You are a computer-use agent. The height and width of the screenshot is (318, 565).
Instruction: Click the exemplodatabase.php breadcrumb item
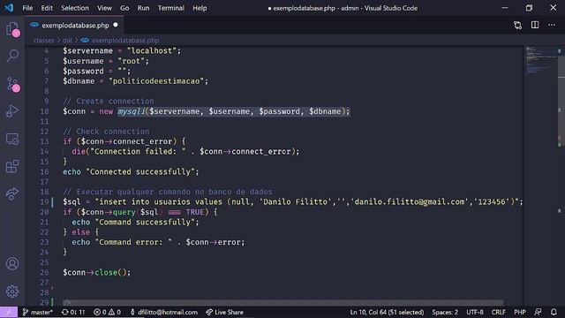coord(125,41)
